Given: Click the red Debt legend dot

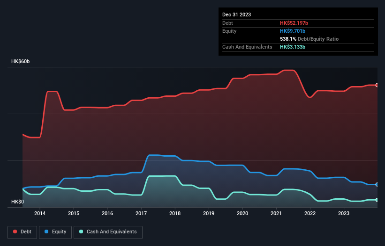Looking at the screenshot, I should coord(15,232).
